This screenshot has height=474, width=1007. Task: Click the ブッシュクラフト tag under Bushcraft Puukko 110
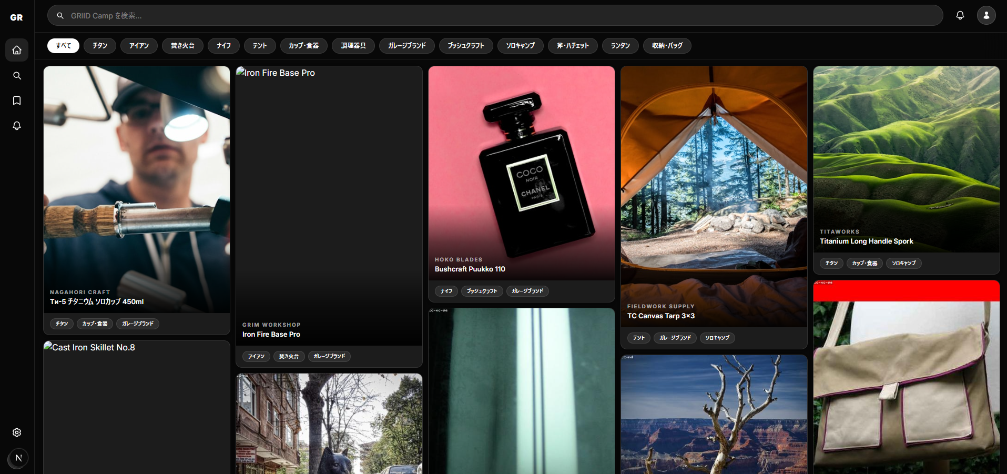point(482,291)
